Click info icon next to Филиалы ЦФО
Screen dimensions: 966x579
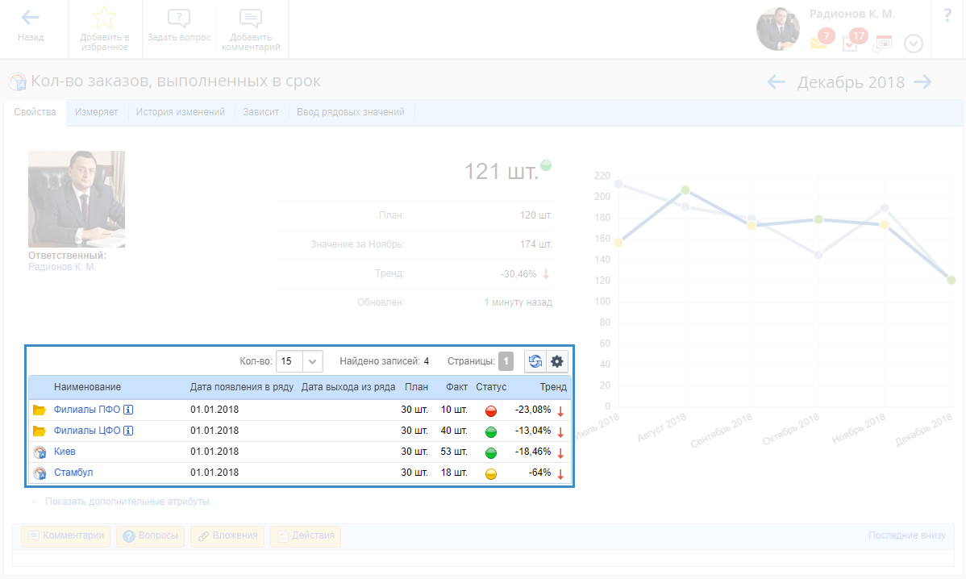[128, 431]
